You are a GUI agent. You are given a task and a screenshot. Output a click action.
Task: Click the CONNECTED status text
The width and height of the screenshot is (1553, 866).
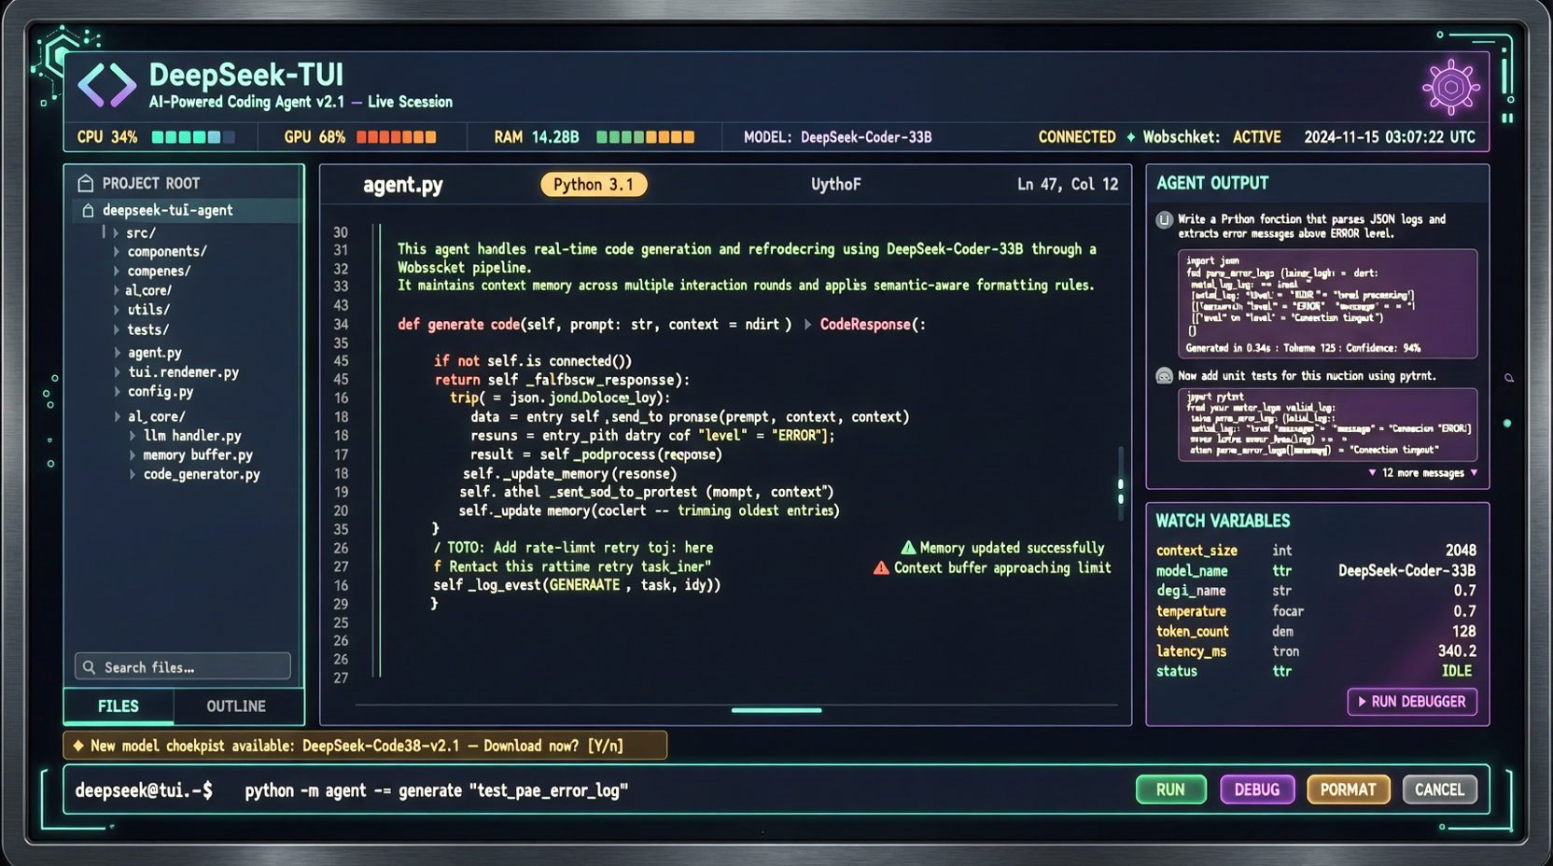click(x=1077, y=137)
